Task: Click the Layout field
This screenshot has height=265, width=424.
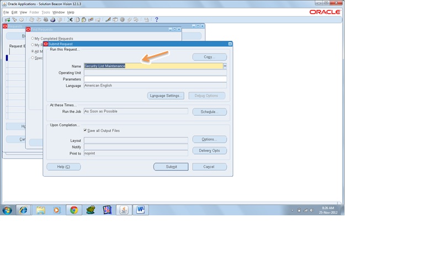Action: [x=136, y=140]
